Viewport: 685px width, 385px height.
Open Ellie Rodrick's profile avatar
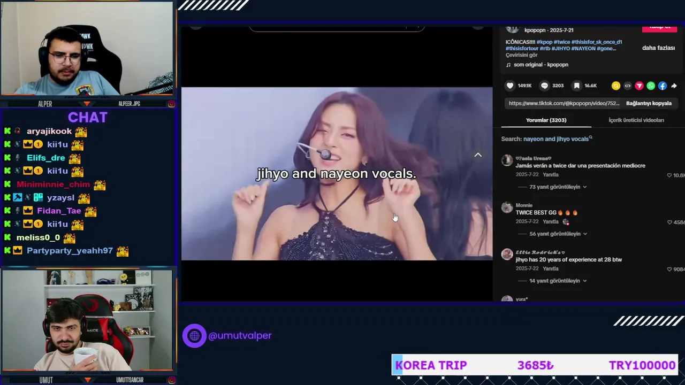coord(507,255)
